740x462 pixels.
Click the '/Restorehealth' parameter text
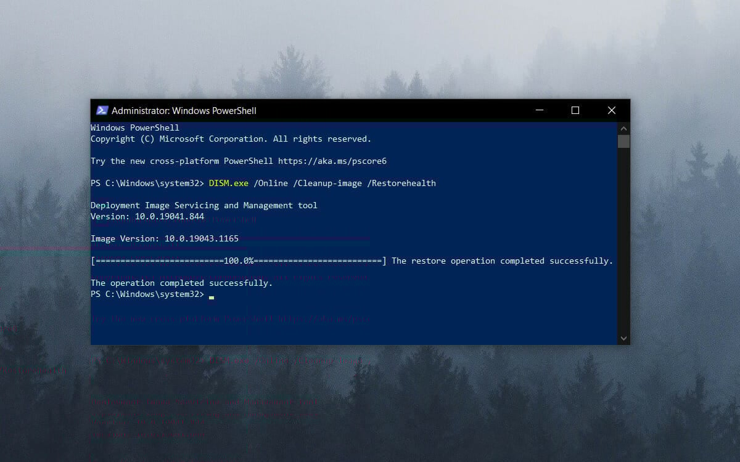point(401,184)
